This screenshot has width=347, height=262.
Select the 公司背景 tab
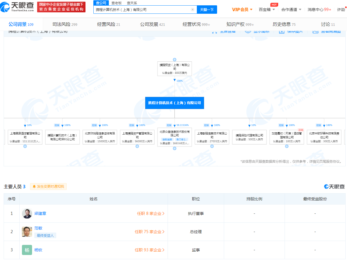[x=21, y=24]
